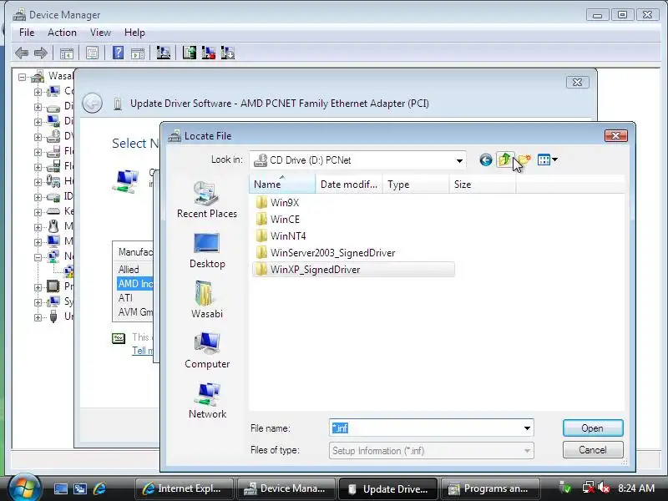The height and width of the screenshot is (501, 668).
Task: Sort by Type column header
Action: (x=416, y=185)
